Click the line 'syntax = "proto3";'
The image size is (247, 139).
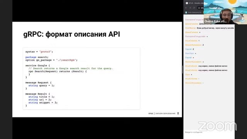(39, 52)
